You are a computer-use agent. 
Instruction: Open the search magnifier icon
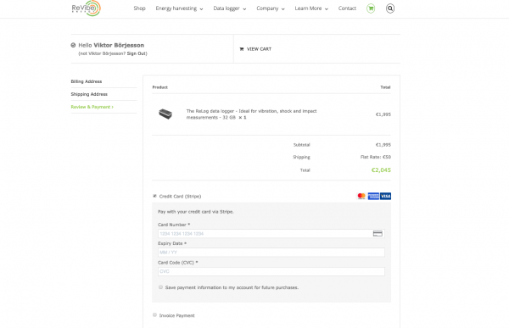point(390,8)
